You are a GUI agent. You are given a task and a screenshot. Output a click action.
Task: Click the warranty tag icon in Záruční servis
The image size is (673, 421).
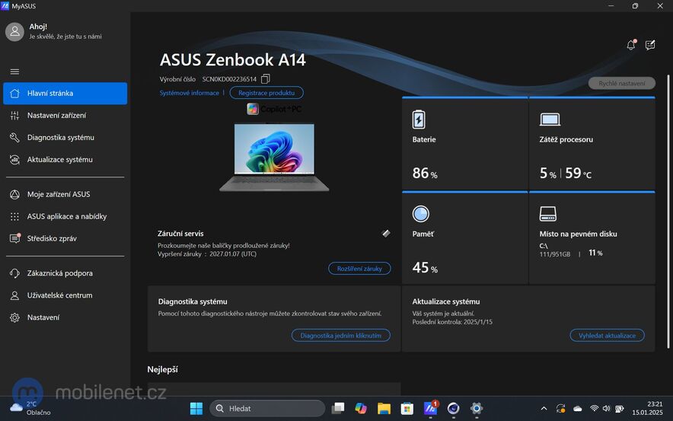[x=386, y=233]
